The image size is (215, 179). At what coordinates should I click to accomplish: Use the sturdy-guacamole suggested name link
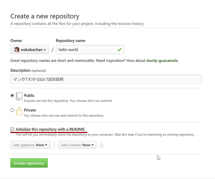(x=162, y=61)
